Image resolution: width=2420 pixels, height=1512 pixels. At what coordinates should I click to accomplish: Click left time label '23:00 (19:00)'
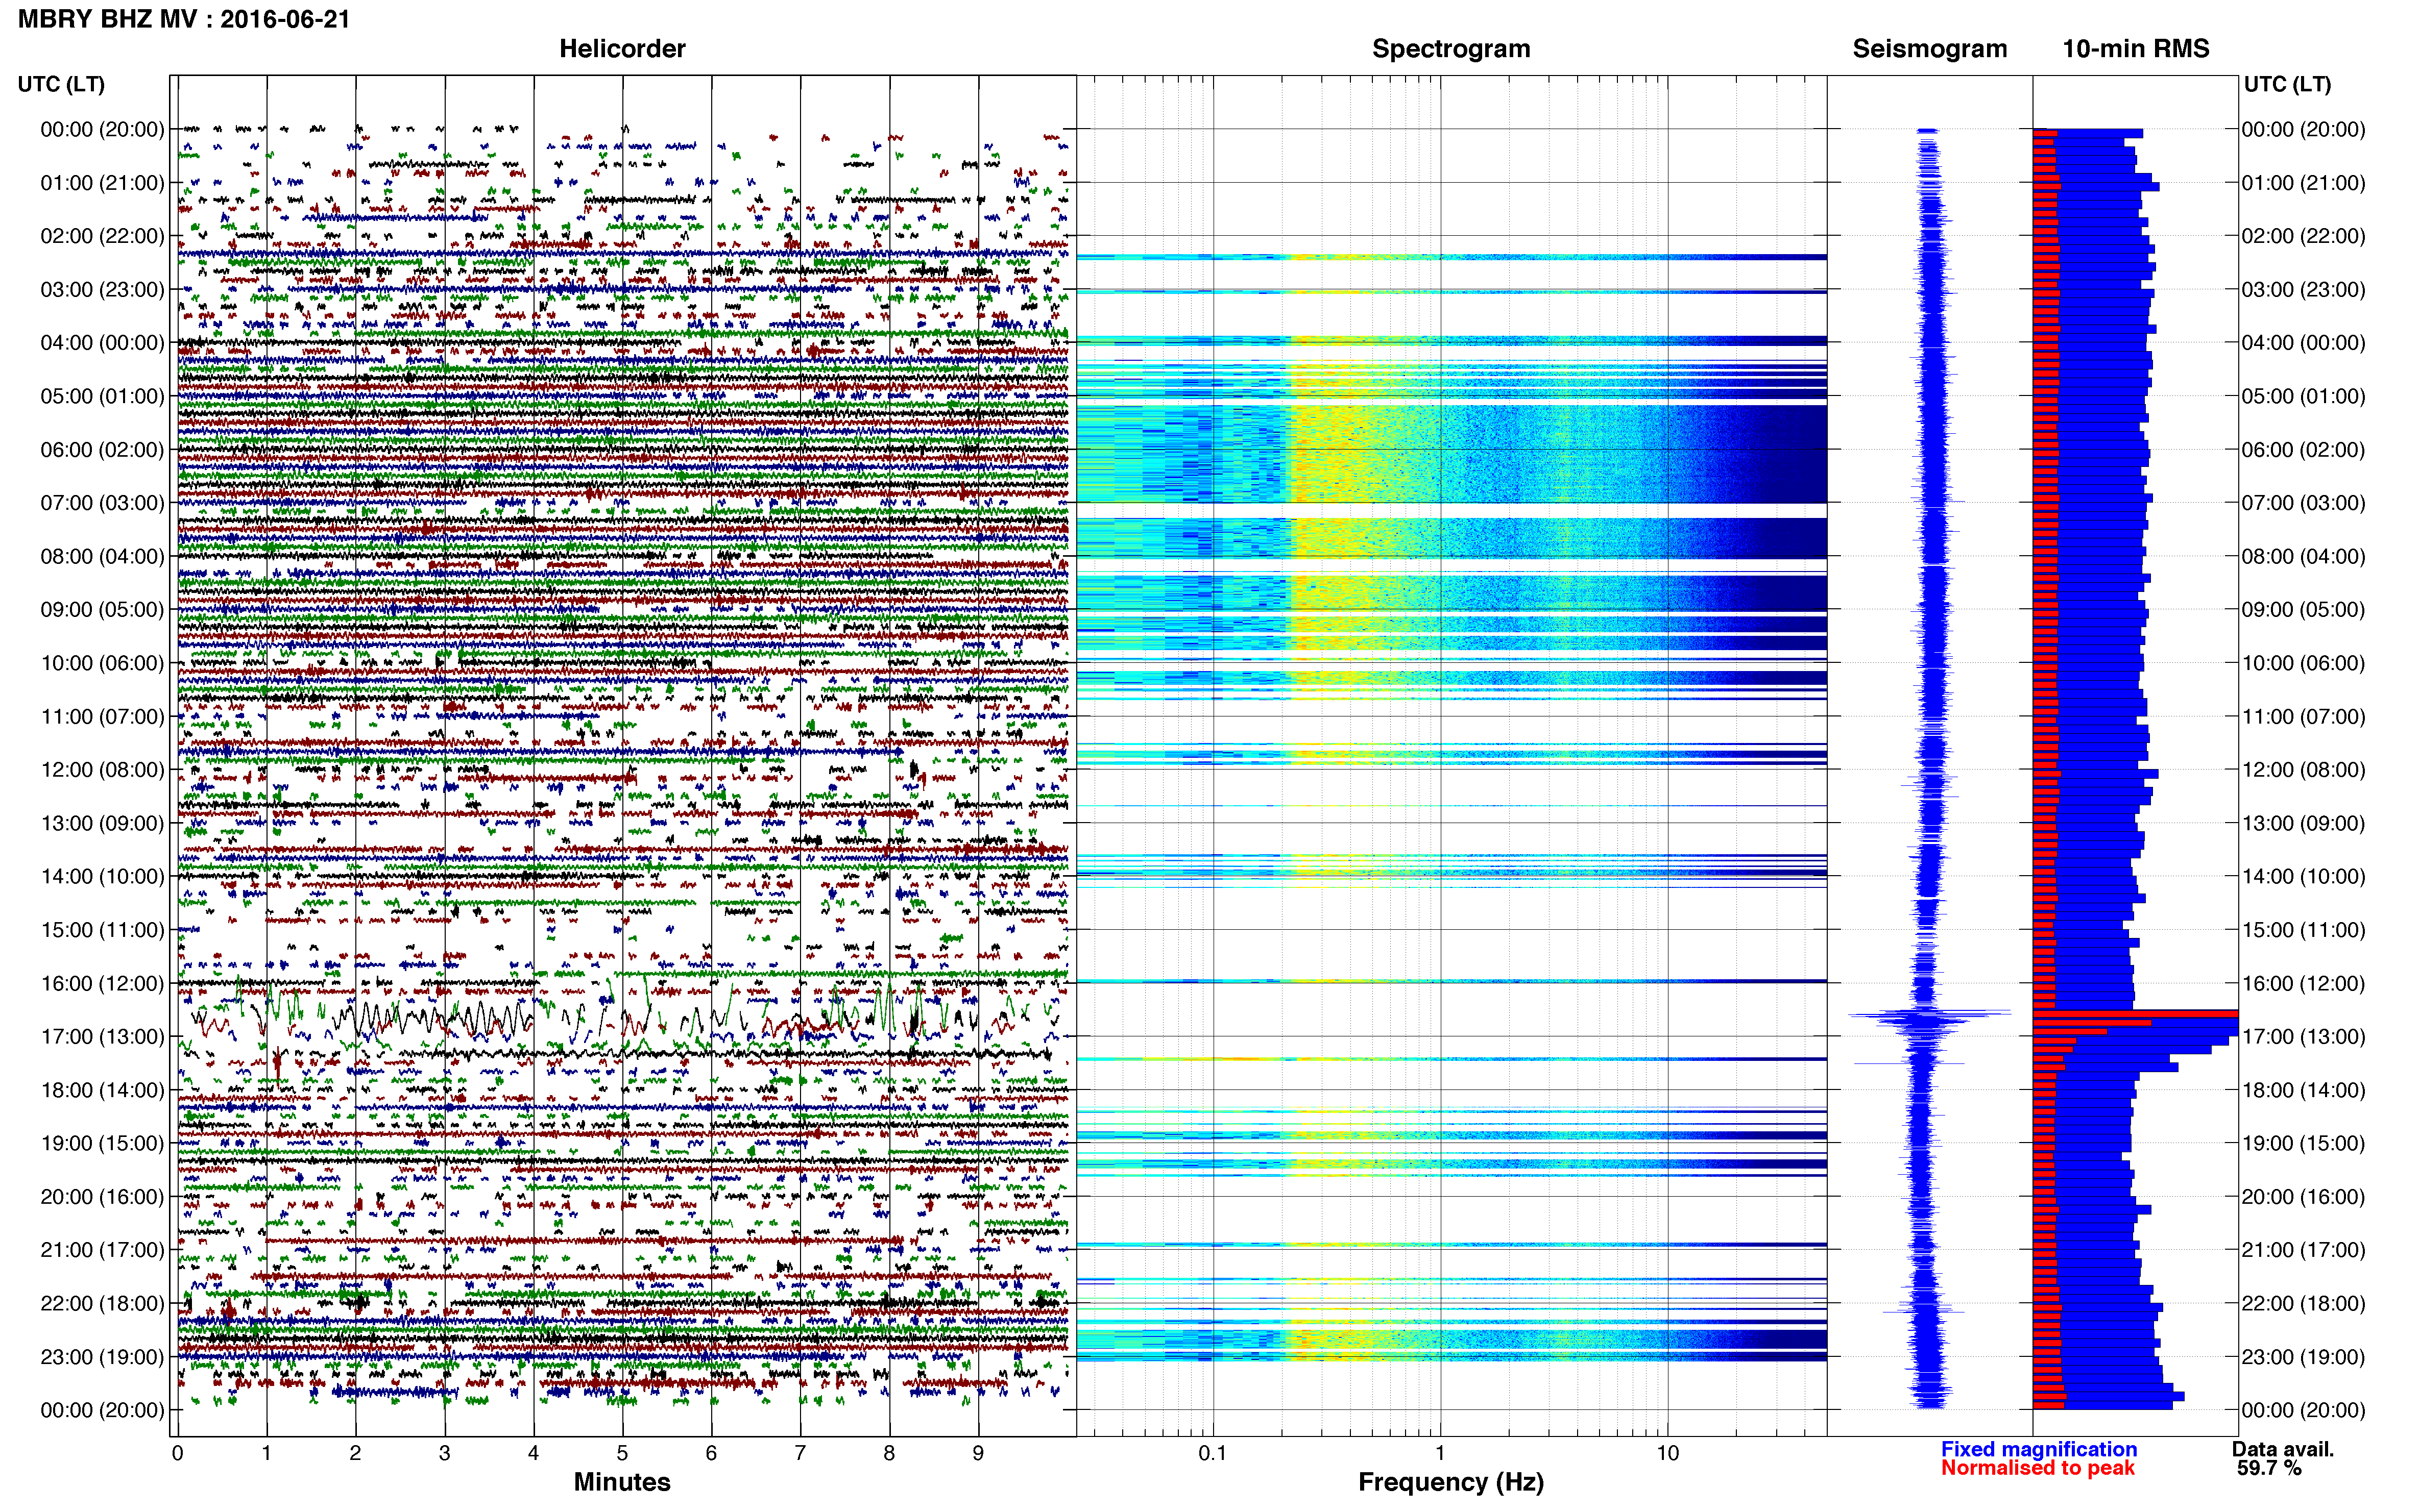click(102, 1356)
